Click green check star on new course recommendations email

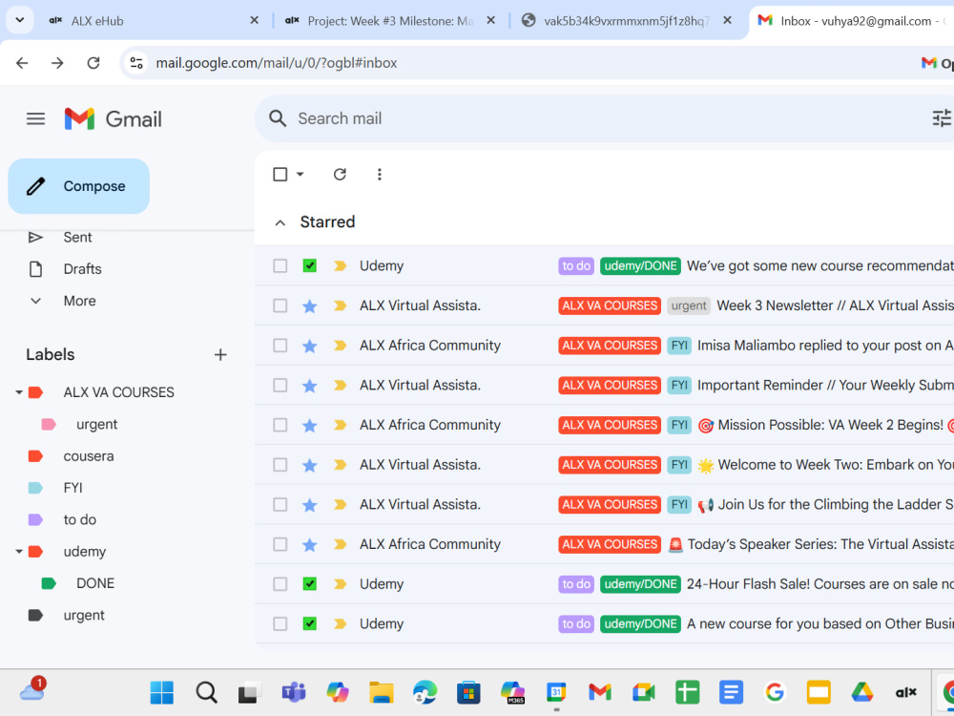[x=310, y=265]
